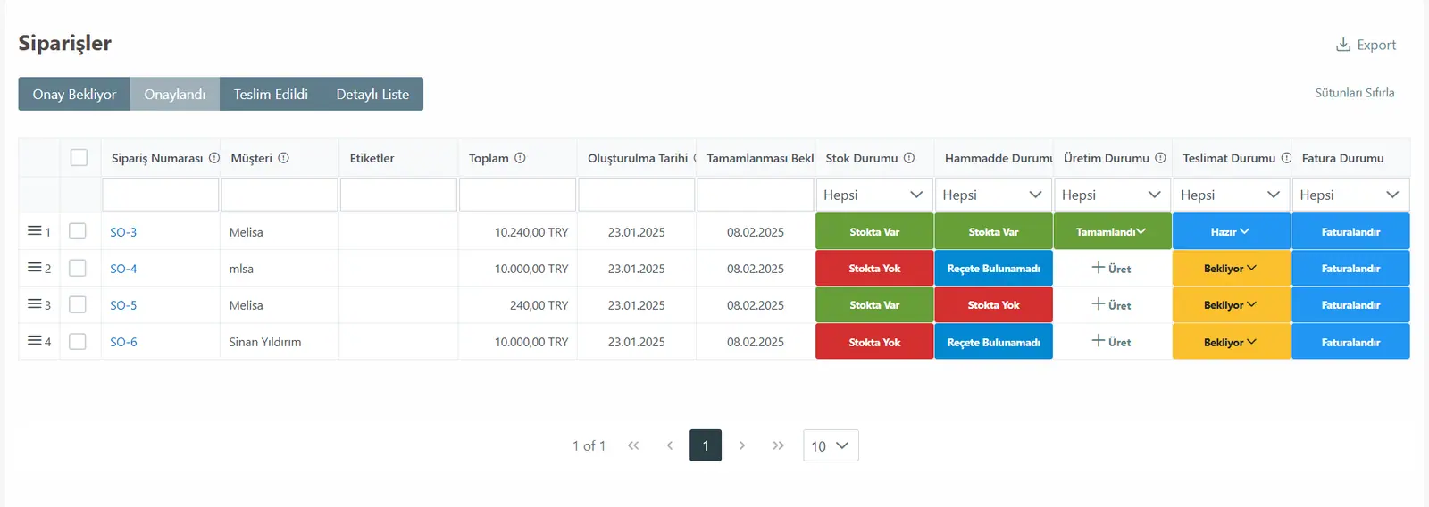1429x507 pixels.
Task: Jump to last page double-arrow icon
Action: tap(778, 445)
